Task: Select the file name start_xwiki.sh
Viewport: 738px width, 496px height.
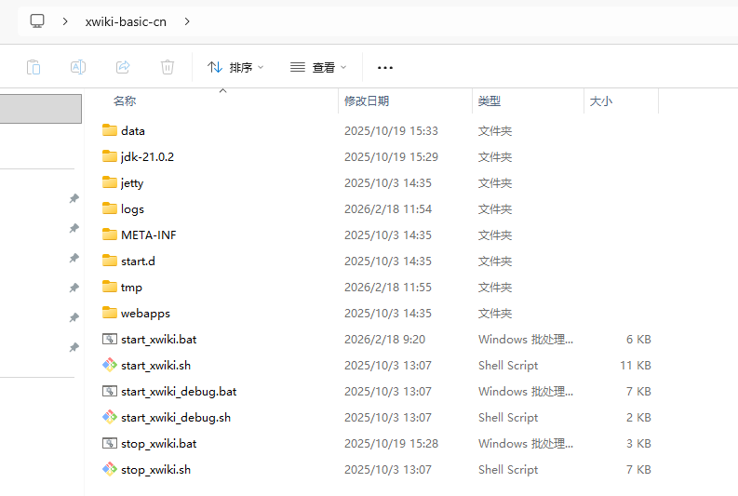Action: (x=155, y=365)
